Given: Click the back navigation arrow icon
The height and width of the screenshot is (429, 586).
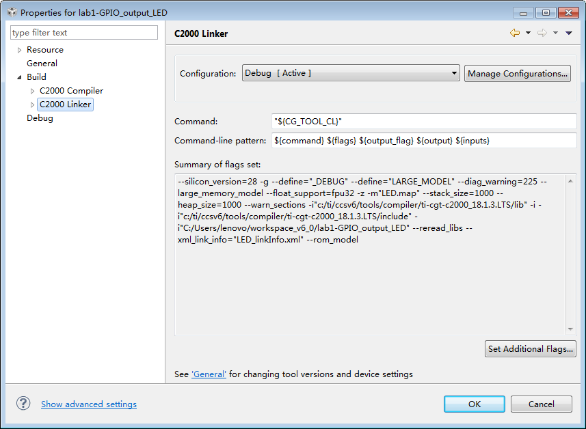Looking at the screenshot, I should [x=514, y=33].
